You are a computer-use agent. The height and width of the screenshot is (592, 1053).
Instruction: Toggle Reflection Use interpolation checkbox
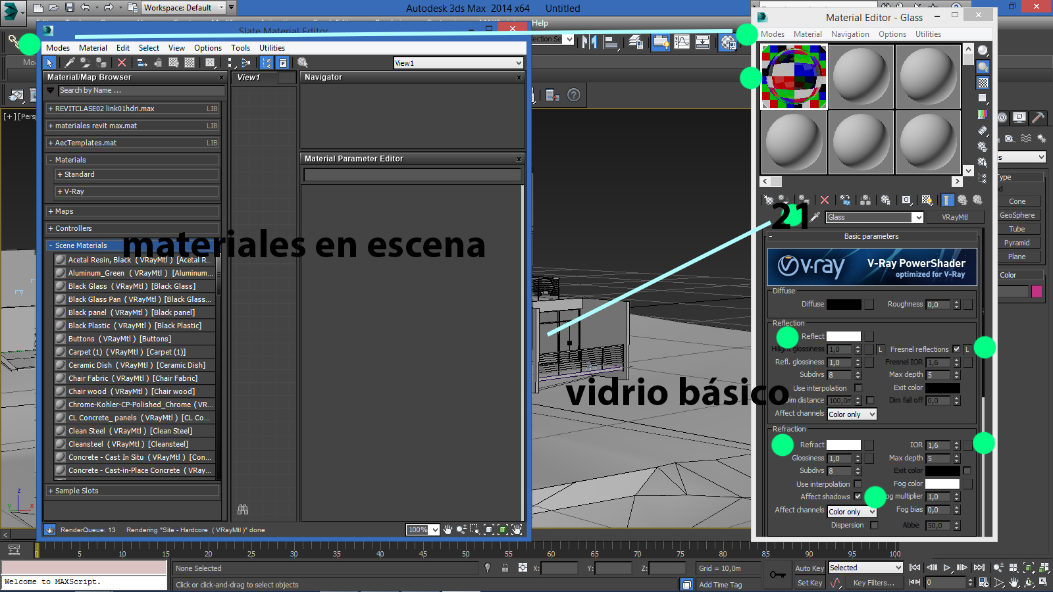[x=858, y=388]
